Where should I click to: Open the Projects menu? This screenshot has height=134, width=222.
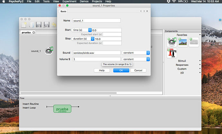(x=97, y=1)
